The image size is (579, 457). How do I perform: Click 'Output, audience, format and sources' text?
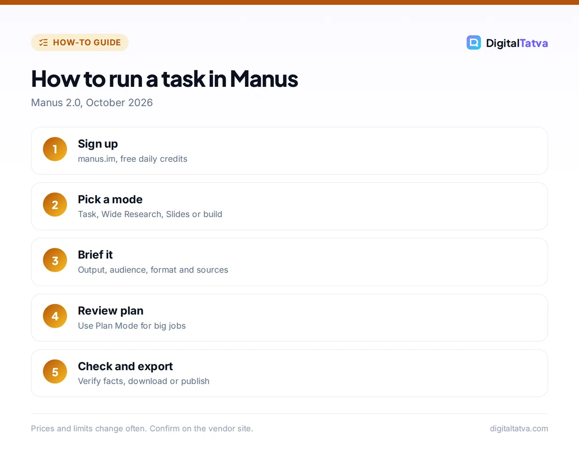pyautogui.click(x=153, y=270)
